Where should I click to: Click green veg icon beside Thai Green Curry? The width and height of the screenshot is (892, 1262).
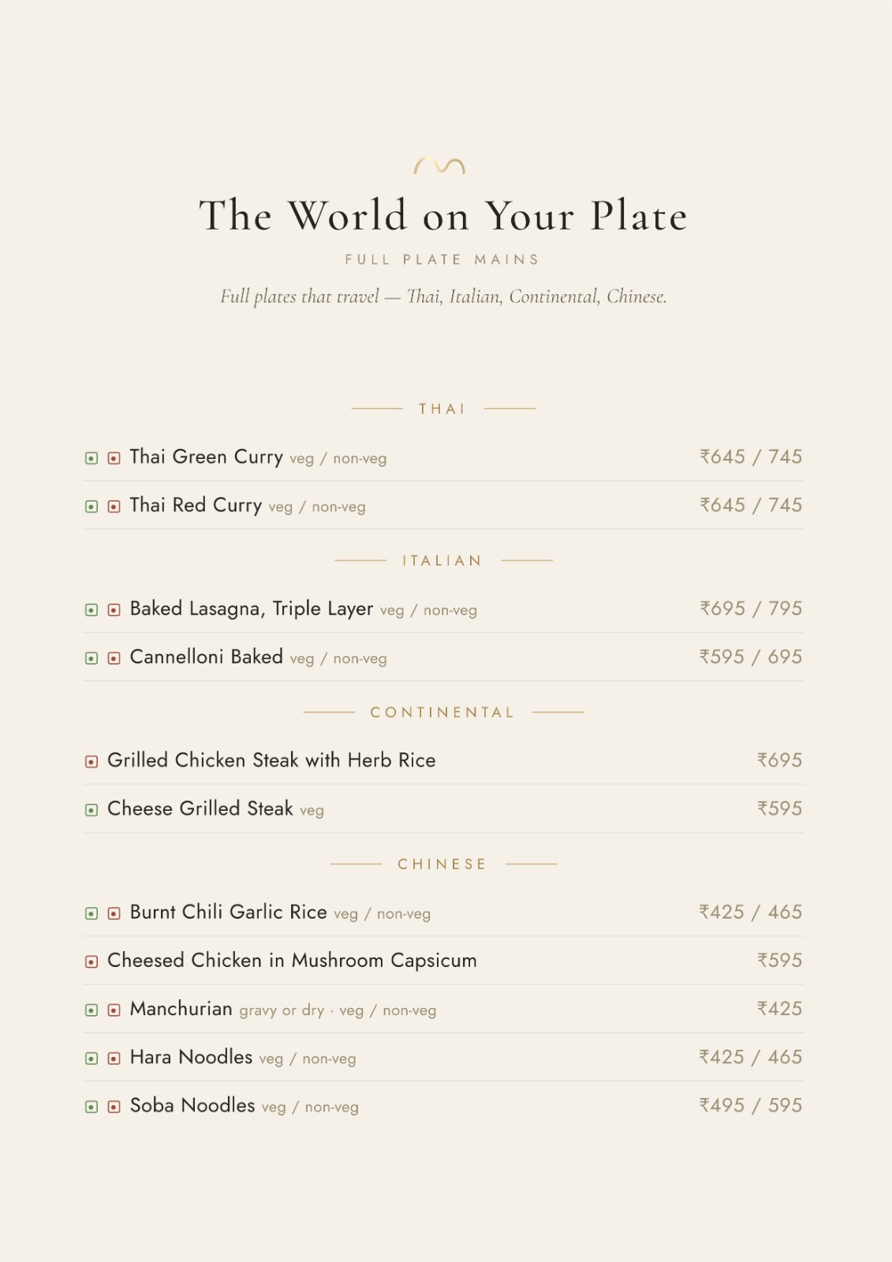point(91,458)
